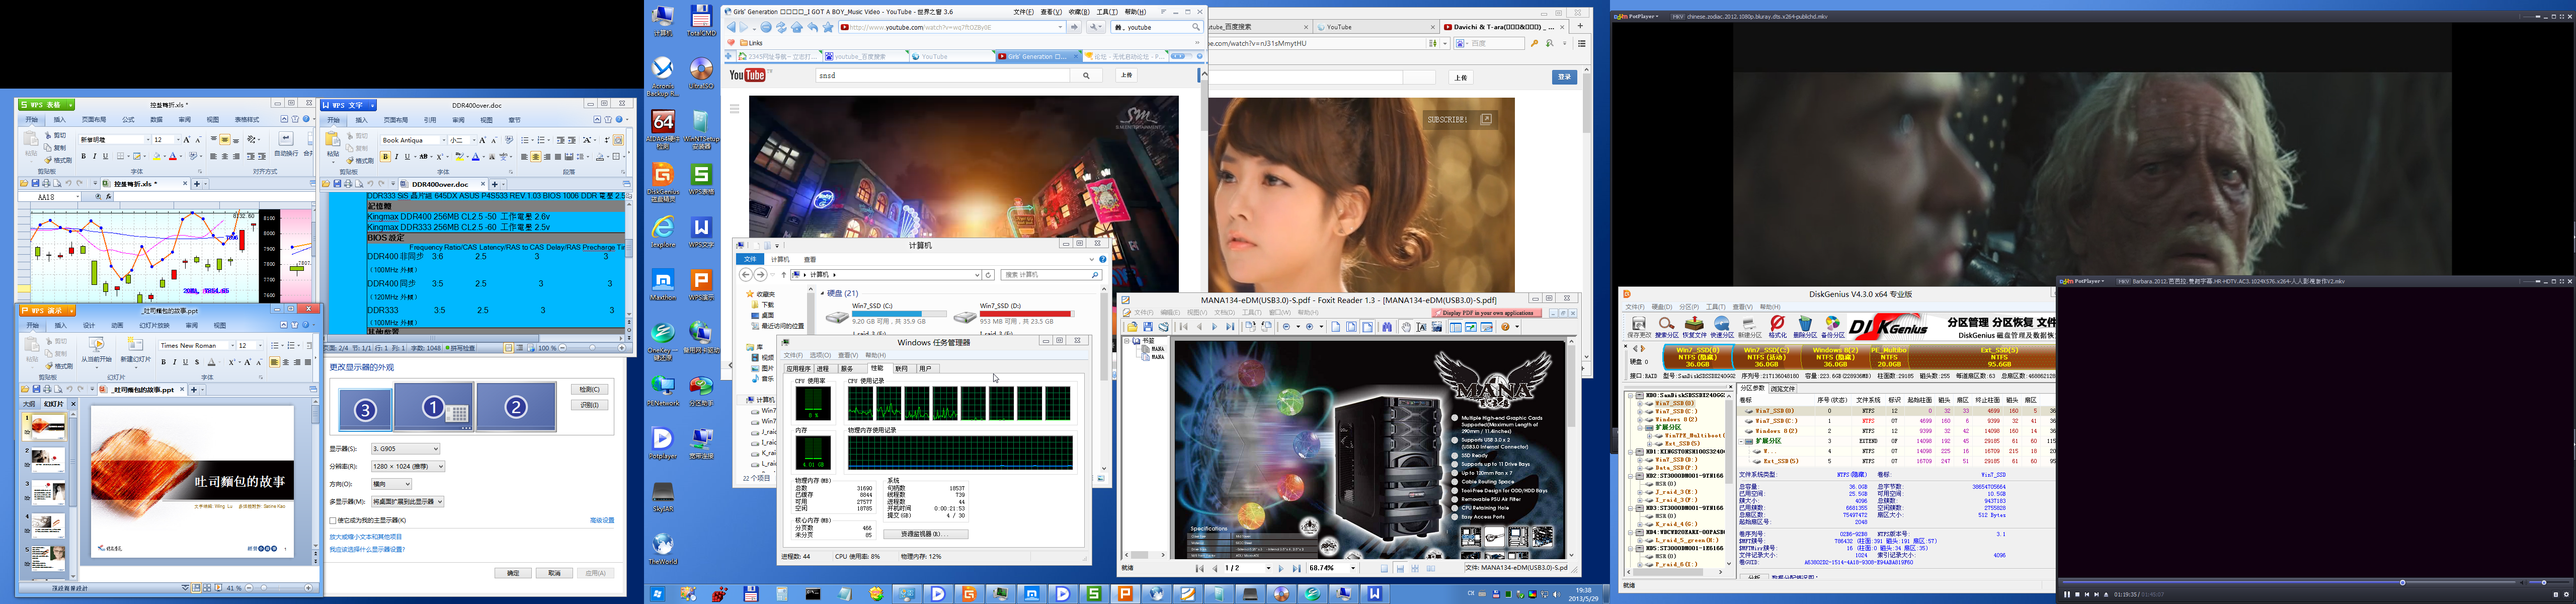The image size is (2576, 604).
Task: Check 'make this my main display' checkbox
Action: coord(333,521)
